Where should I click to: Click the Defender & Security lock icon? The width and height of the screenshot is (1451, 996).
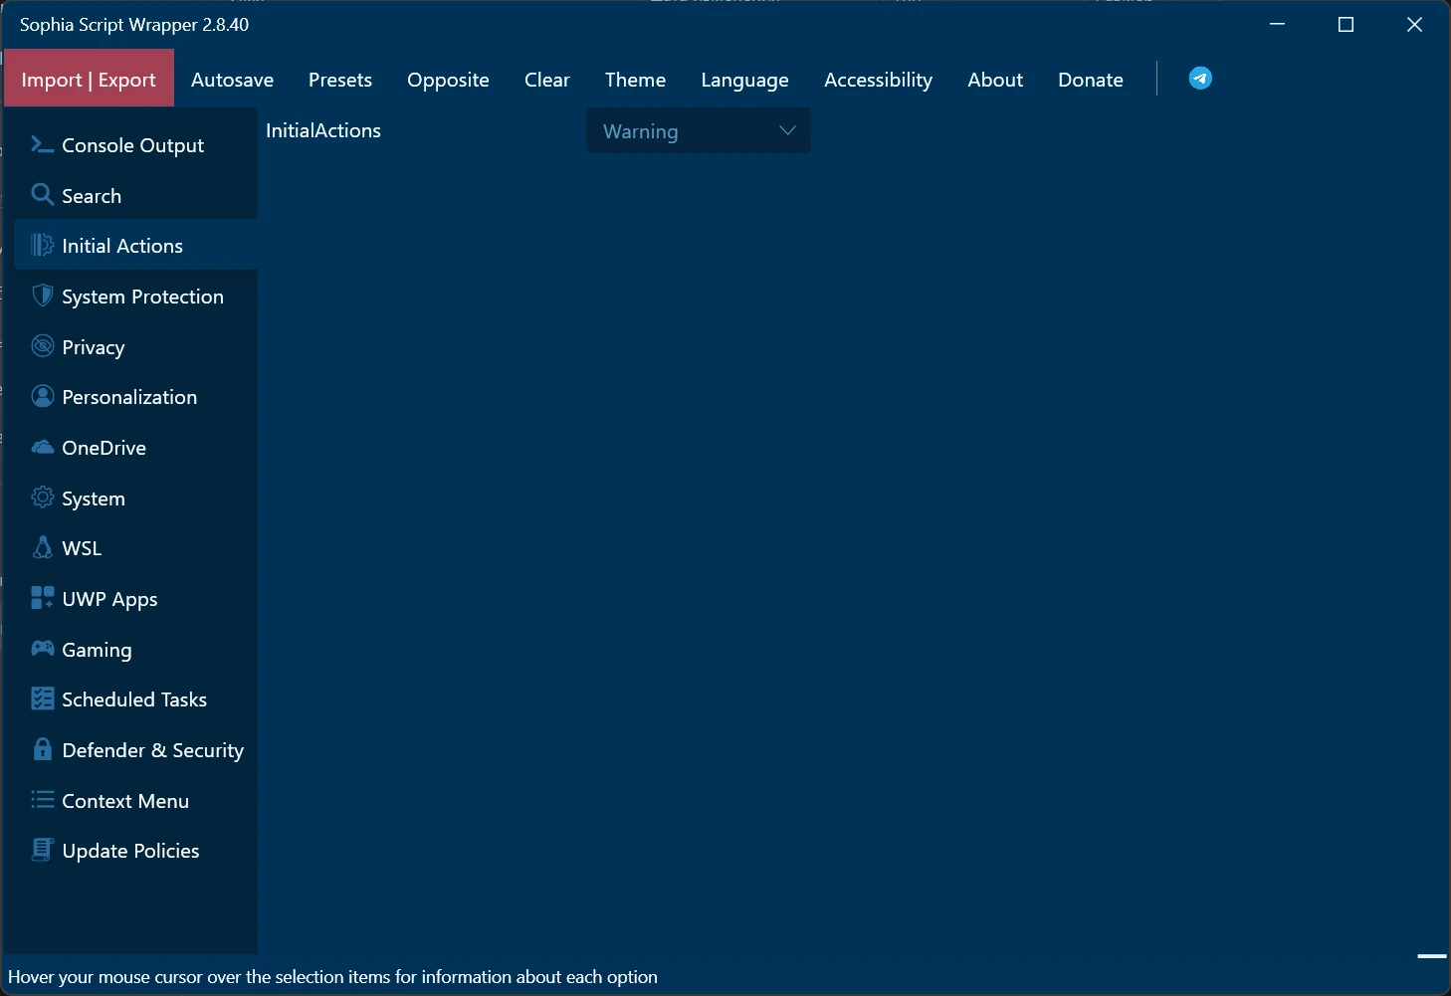(x=42, y=749)
